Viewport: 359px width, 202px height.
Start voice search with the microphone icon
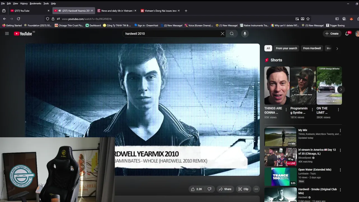(x=245, y=34)
